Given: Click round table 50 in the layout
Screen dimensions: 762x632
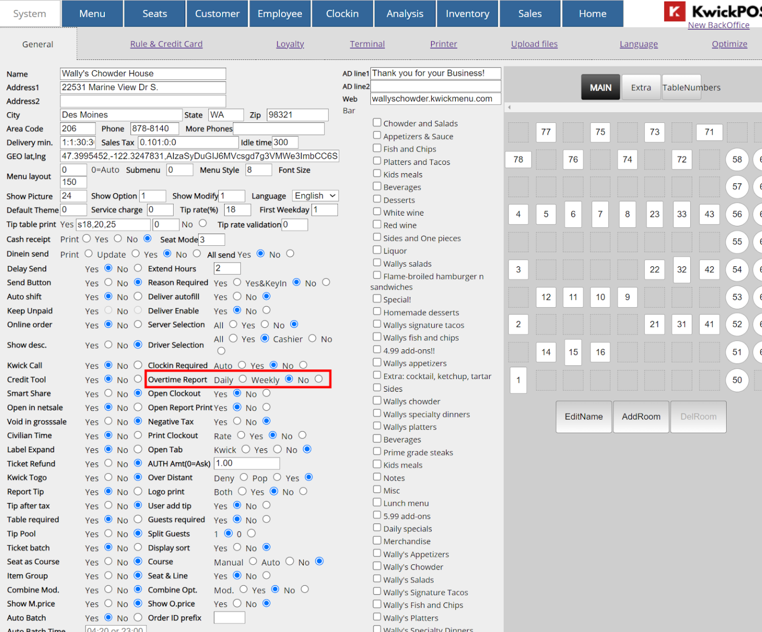Looking at the screenshot, I should [x=737, y=380].
